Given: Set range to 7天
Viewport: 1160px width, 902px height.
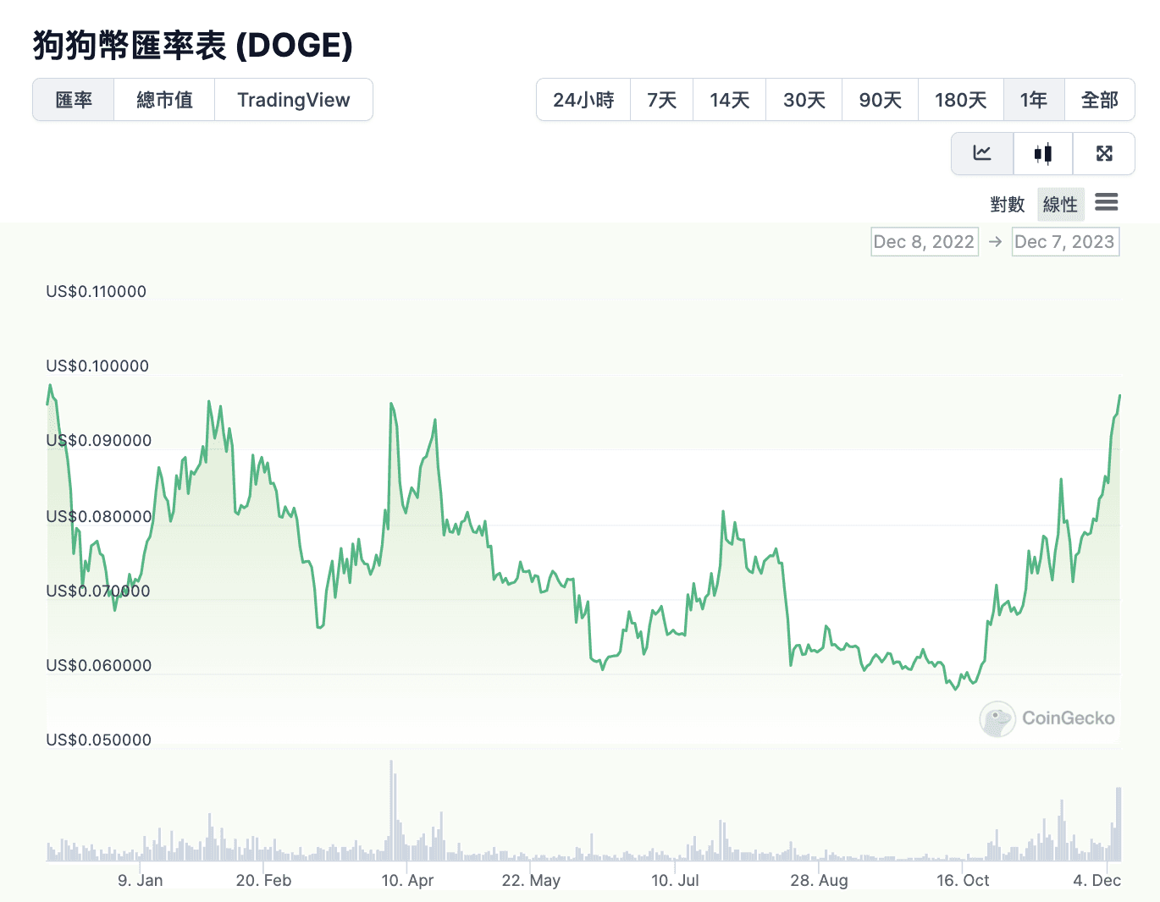Looking at the screenshot, I should pyautogui.click(x=662, y=100).
